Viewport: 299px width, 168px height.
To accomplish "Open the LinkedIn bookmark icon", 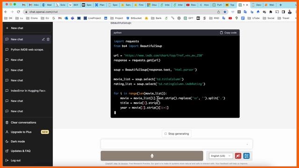I will pyautogui.click(x=106, y=18).
